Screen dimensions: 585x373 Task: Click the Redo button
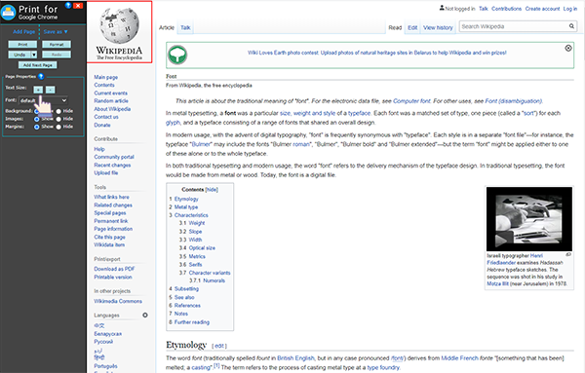click(x=57, y=55)
